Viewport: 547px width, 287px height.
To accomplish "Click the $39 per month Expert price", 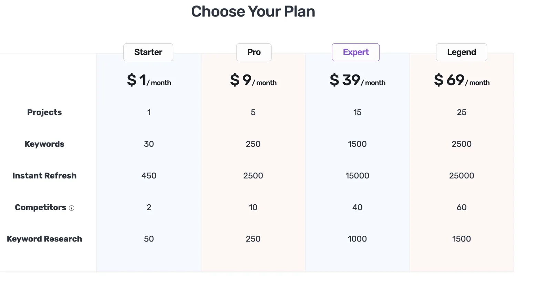I will pos(357,80).
